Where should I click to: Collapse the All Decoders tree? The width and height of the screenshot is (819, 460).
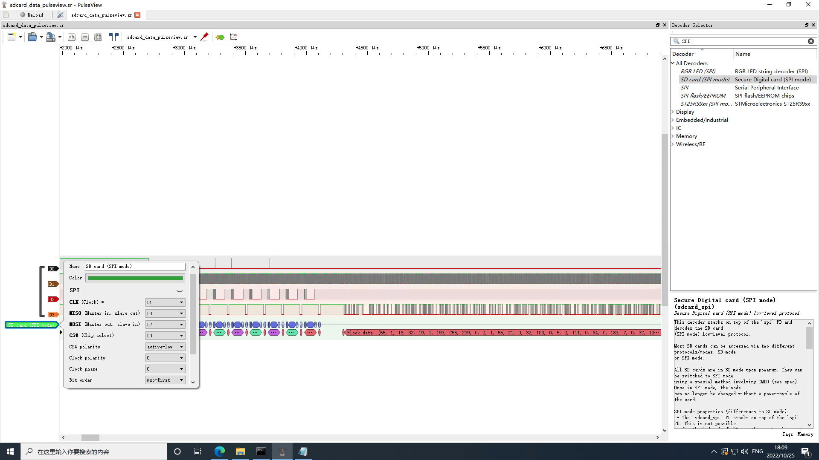coord(673,63)
